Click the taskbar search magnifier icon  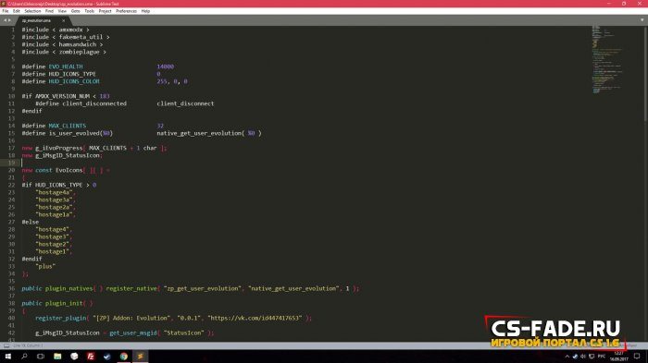[x=24, y=357]
